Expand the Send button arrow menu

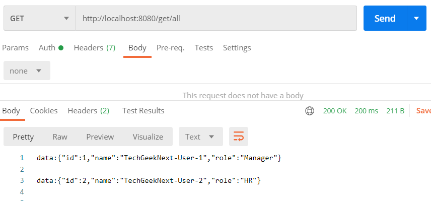pos(416,19)
